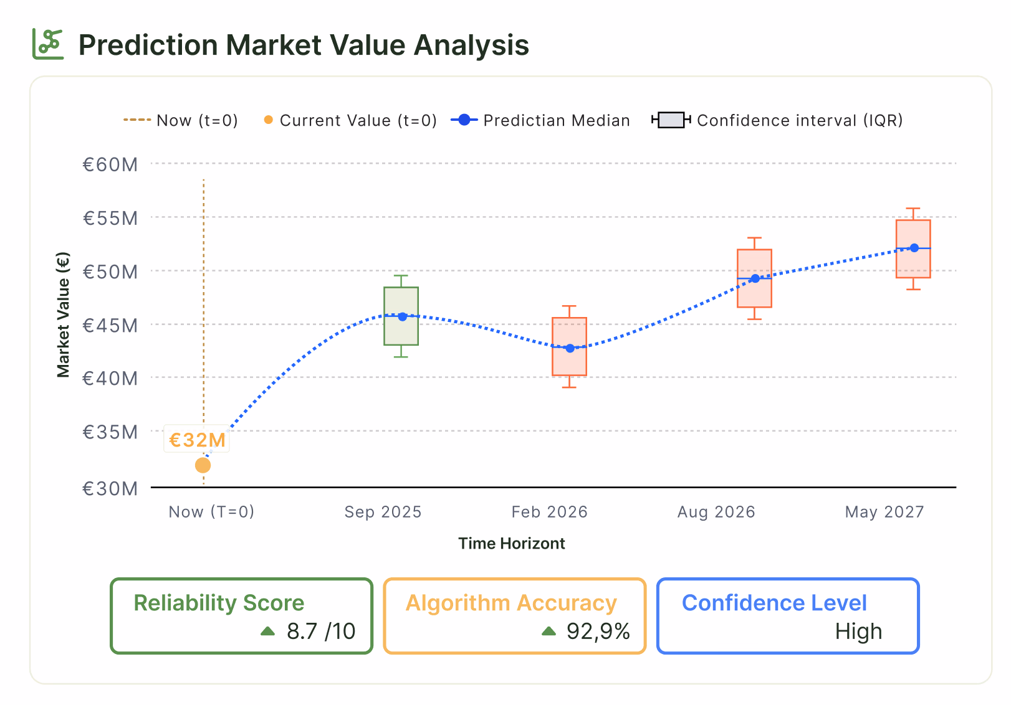Click the green Sep 2025 confidence box

(x=401, y=316)
